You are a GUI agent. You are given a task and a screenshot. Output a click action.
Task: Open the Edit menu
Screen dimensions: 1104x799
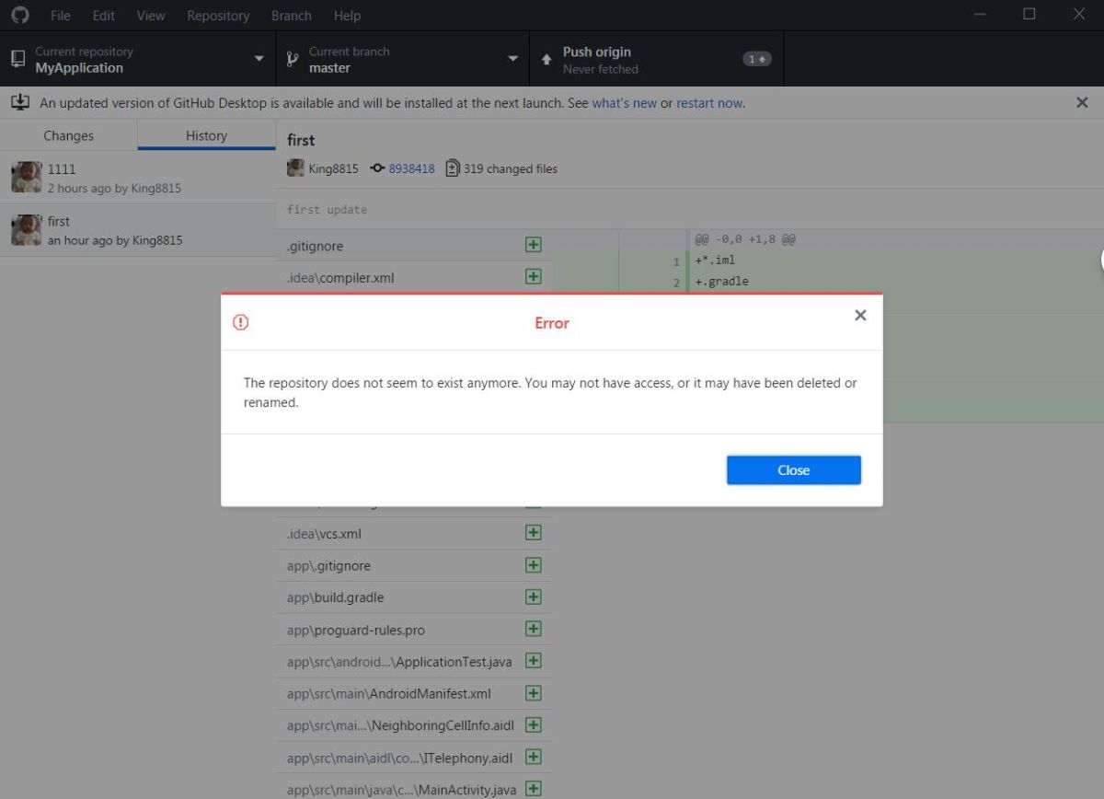point(103,16)
